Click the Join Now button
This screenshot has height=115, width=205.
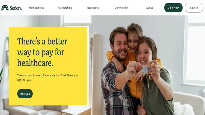pyautogui.click(x=173, y=8)
